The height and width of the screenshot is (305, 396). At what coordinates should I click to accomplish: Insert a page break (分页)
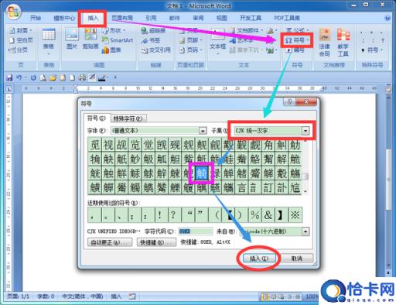pyautogui.click(x=18, y=50)
